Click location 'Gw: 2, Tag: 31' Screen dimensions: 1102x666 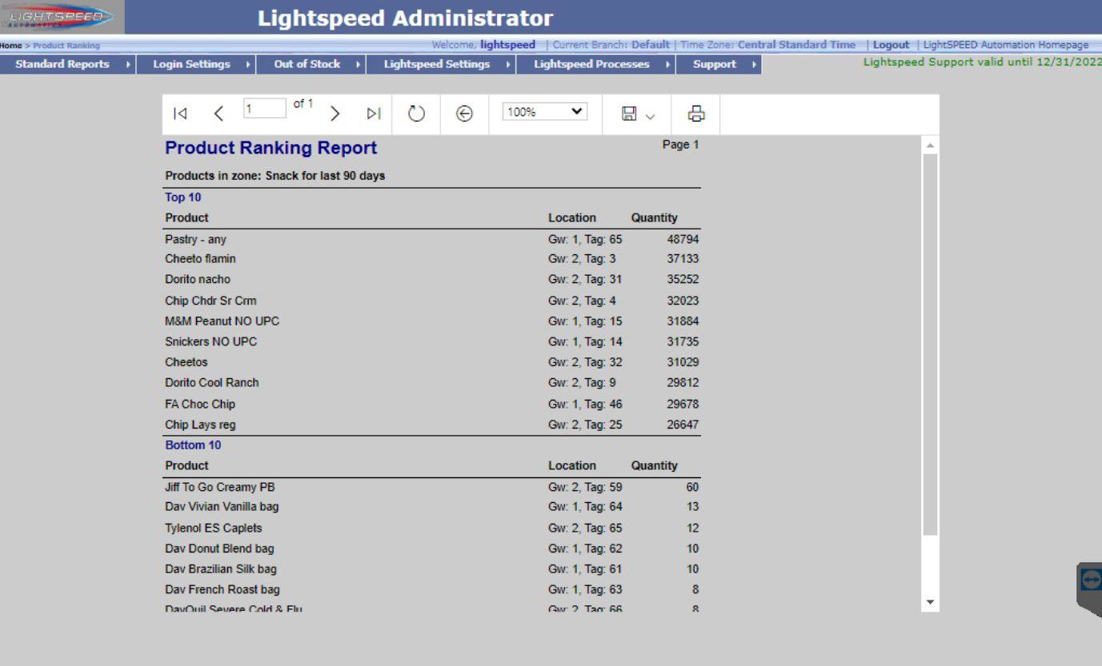click(585, 280)
